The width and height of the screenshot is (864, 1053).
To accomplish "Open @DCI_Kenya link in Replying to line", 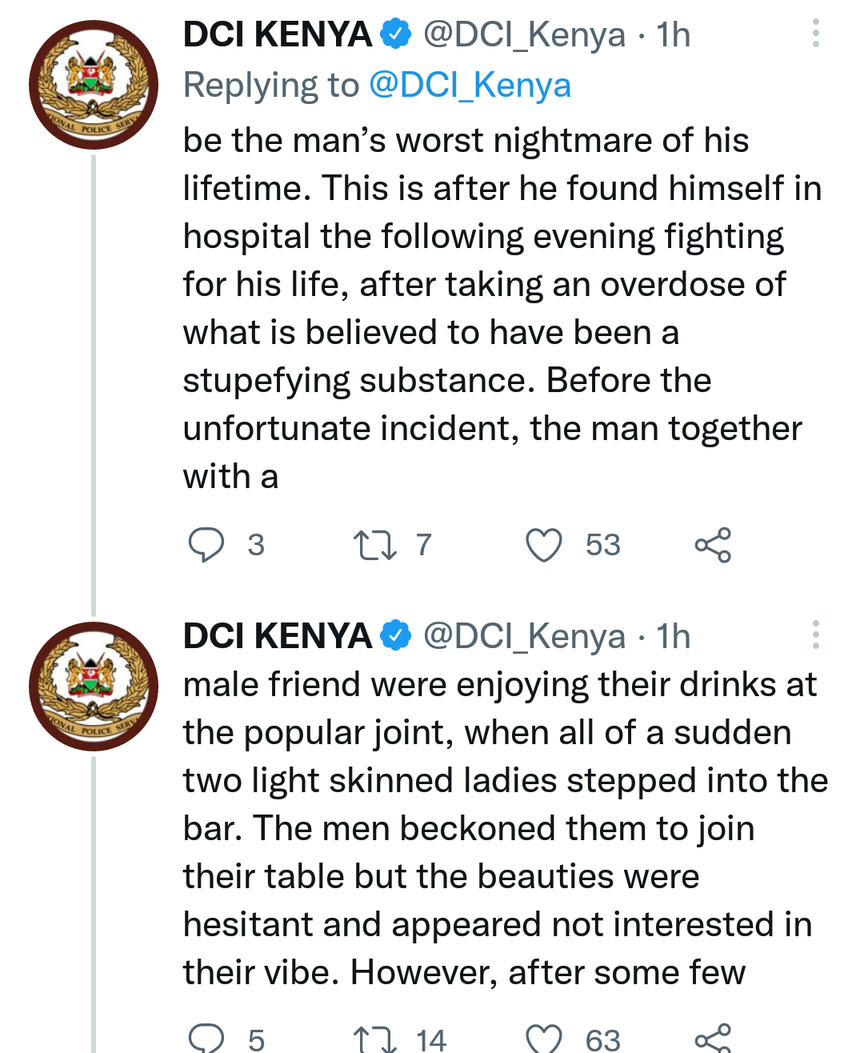I will coord(470,86).
